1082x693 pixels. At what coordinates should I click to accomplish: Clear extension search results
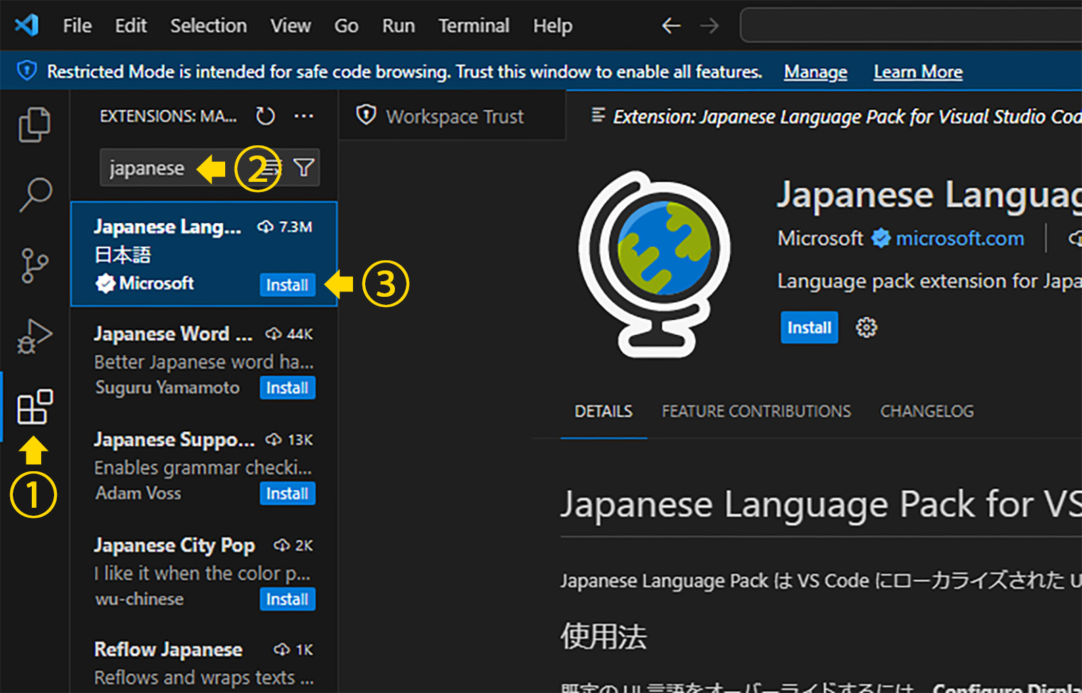click(272, 167)
